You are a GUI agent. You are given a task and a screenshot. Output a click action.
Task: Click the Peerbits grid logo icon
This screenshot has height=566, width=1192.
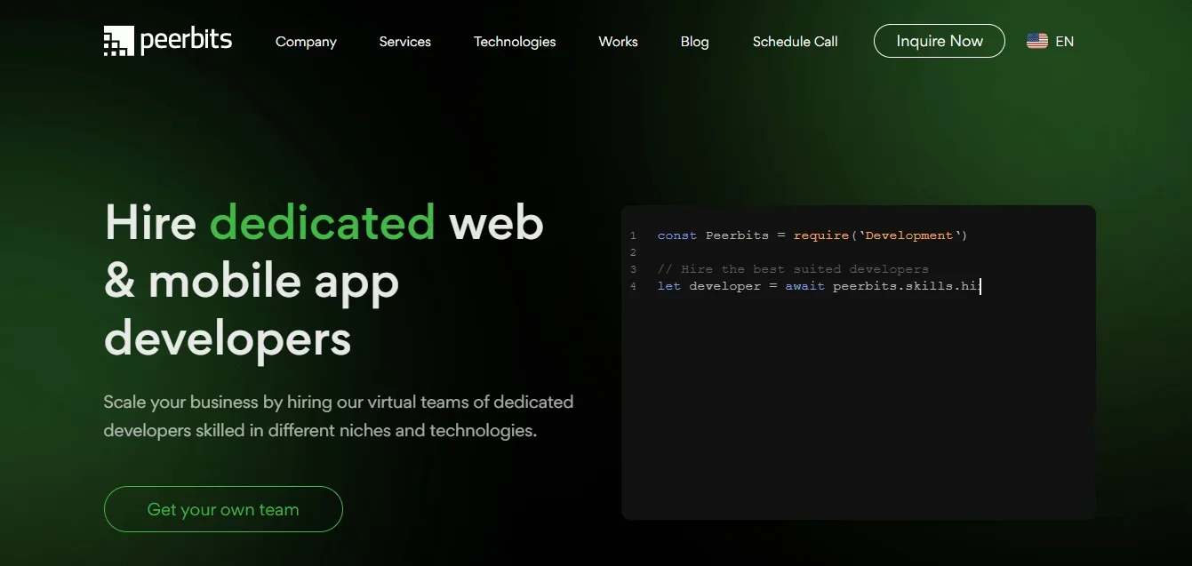pos(118,41)
